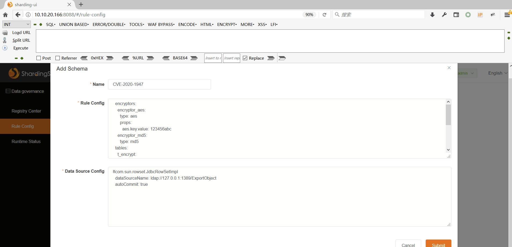
Task: Click the browser search box
Action: pyautogui.click(x=379, y=15)
